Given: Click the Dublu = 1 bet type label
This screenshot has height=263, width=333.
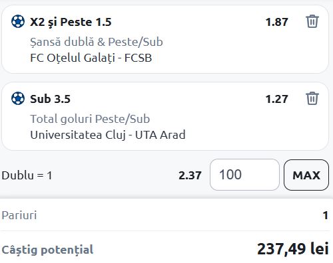Looking at the screenshot, I should 27,175.
